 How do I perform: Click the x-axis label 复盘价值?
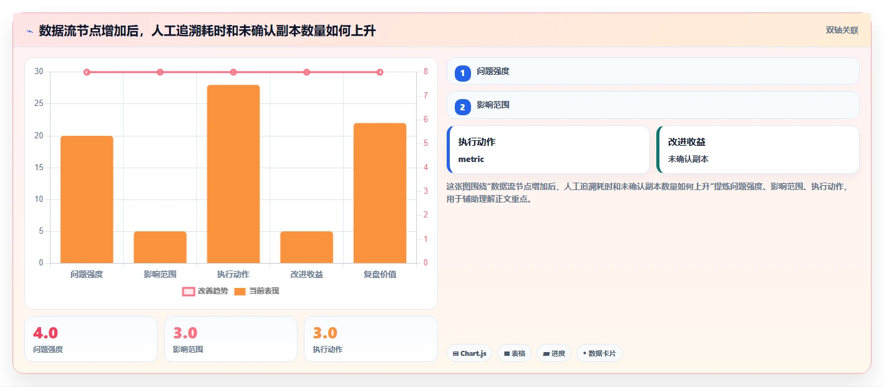(380, 274)
